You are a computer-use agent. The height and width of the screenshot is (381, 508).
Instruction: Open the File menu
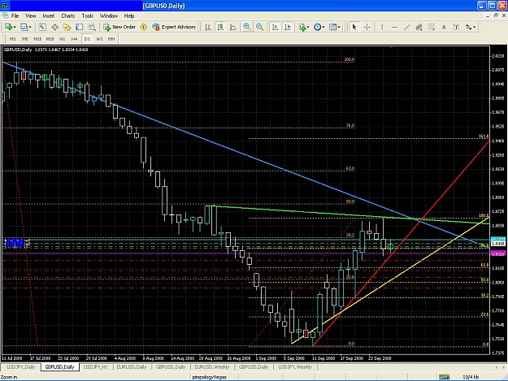pyautogui.click(x=15, y=15)
